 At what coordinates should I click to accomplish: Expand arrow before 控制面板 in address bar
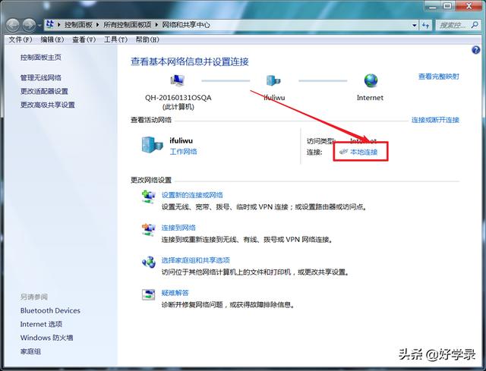(x=59, y=25)
